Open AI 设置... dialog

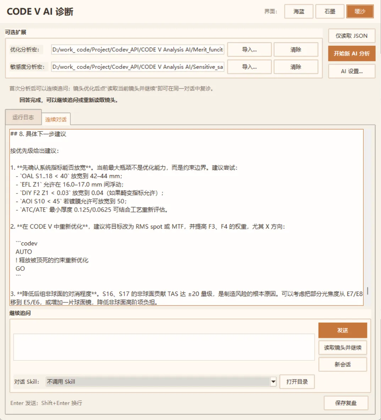352,71
